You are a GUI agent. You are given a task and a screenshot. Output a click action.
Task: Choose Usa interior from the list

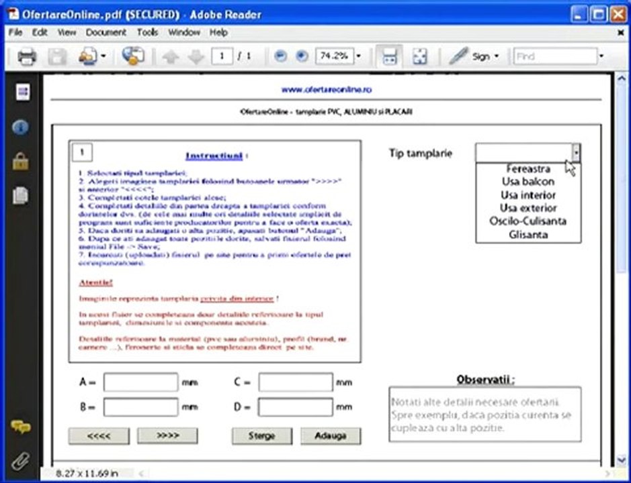[x=528, y=195]
